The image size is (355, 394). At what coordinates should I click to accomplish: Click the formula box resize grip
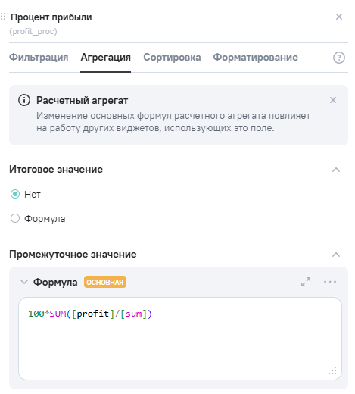332,371
